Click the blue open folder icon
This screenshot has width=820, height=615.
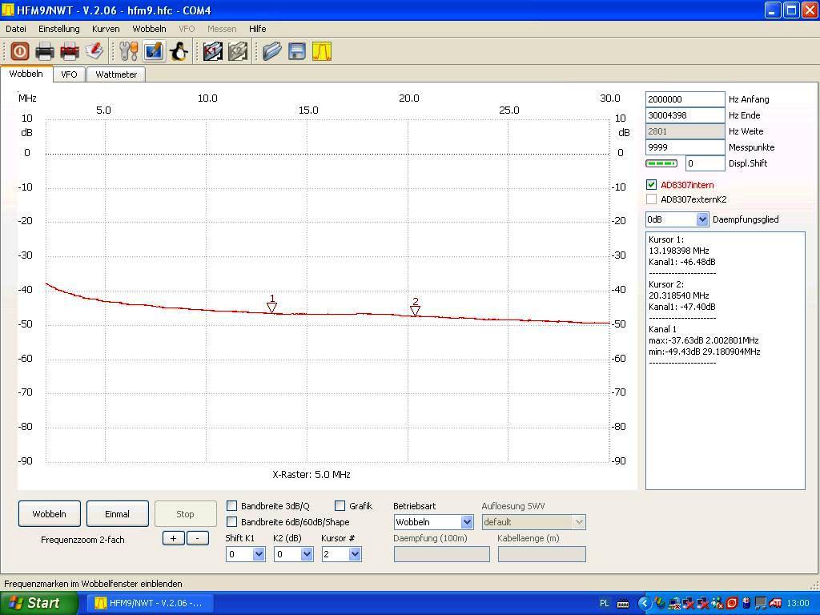(x=272, y=51)
